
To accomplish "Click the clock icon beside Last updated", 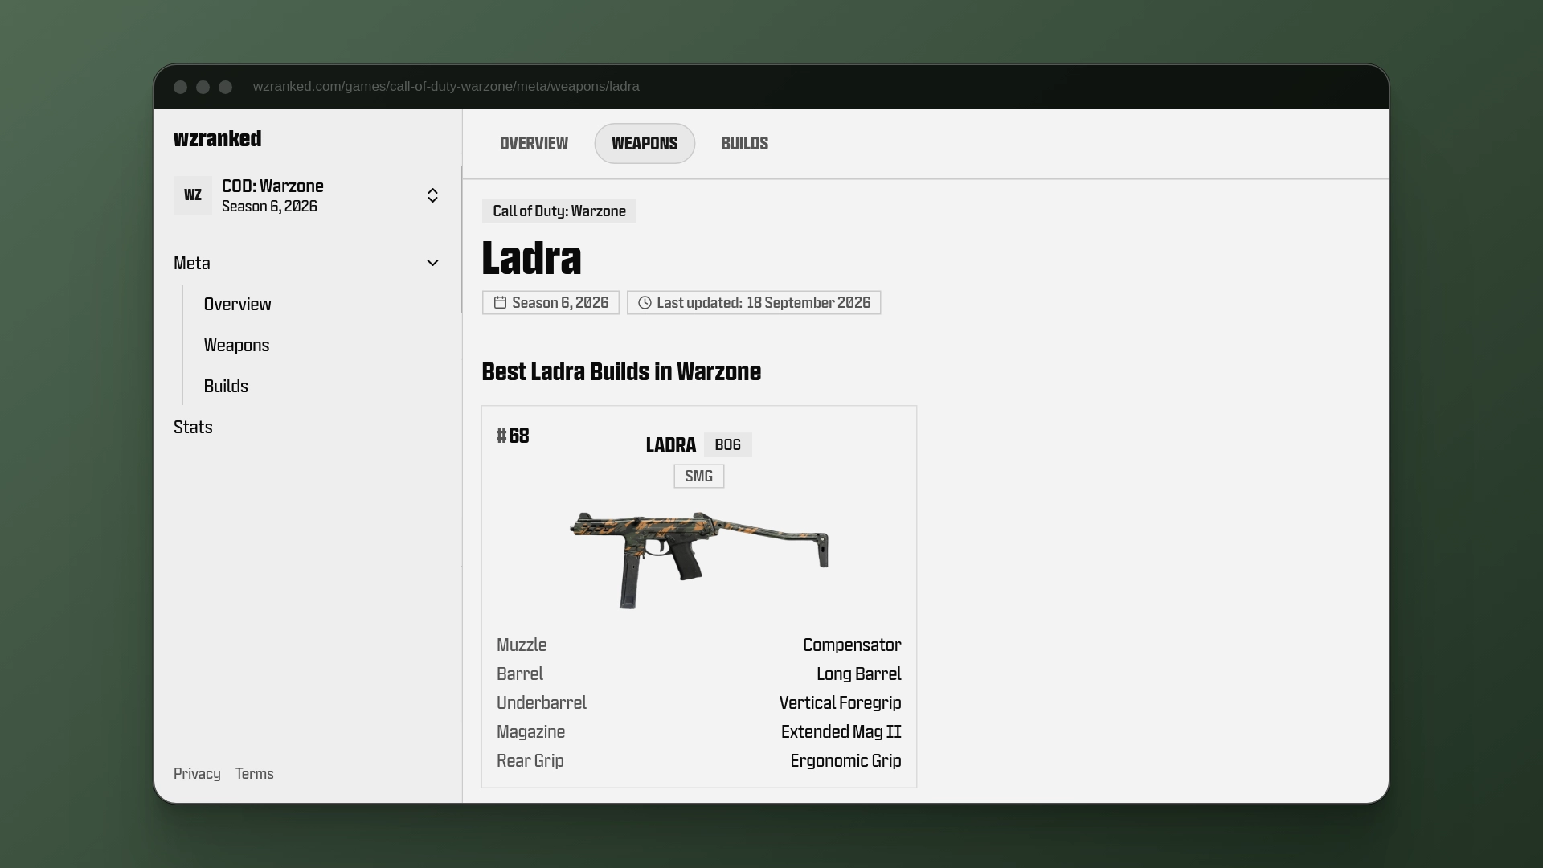I will click(645, 302).
